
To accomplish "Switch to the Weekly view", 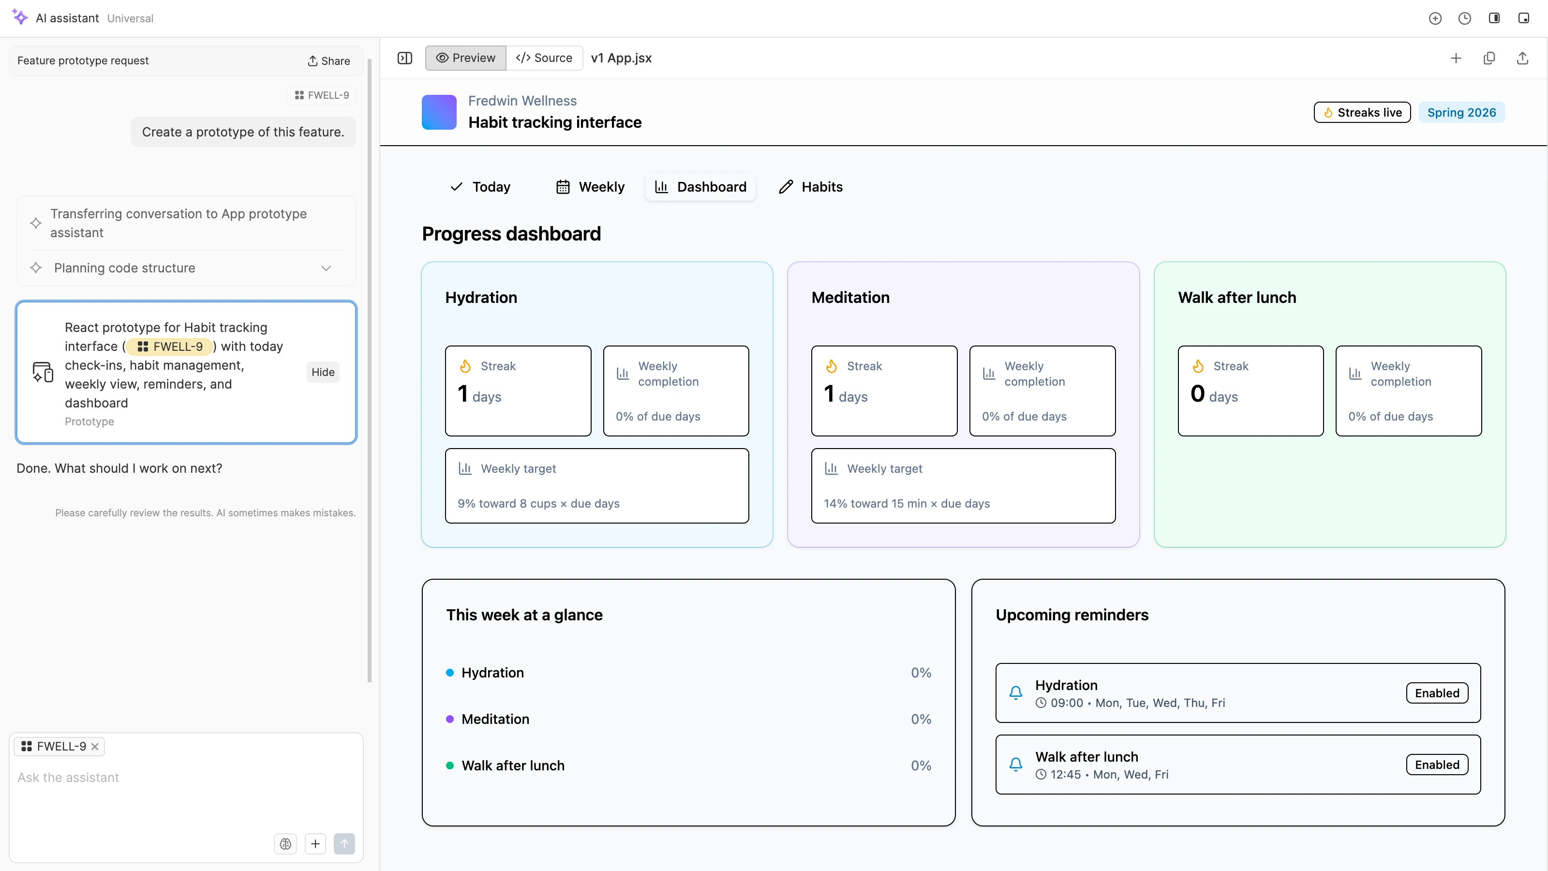I will pyautogui.click(x=590, y=186).
